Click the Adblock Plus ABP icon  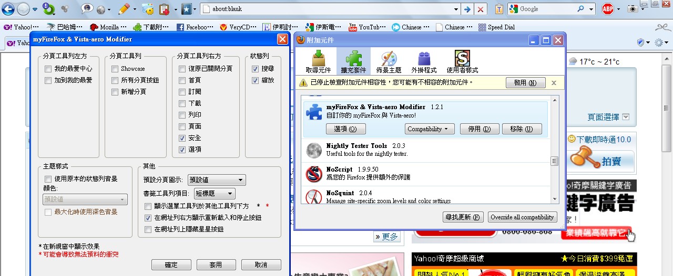pyautogui.click(x=608, y=9)
